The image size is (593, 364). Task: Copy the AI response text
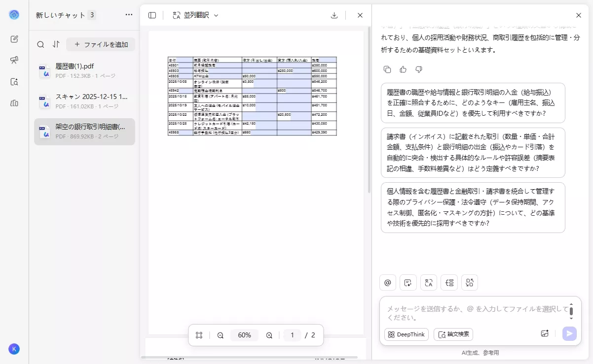point(387,69)
